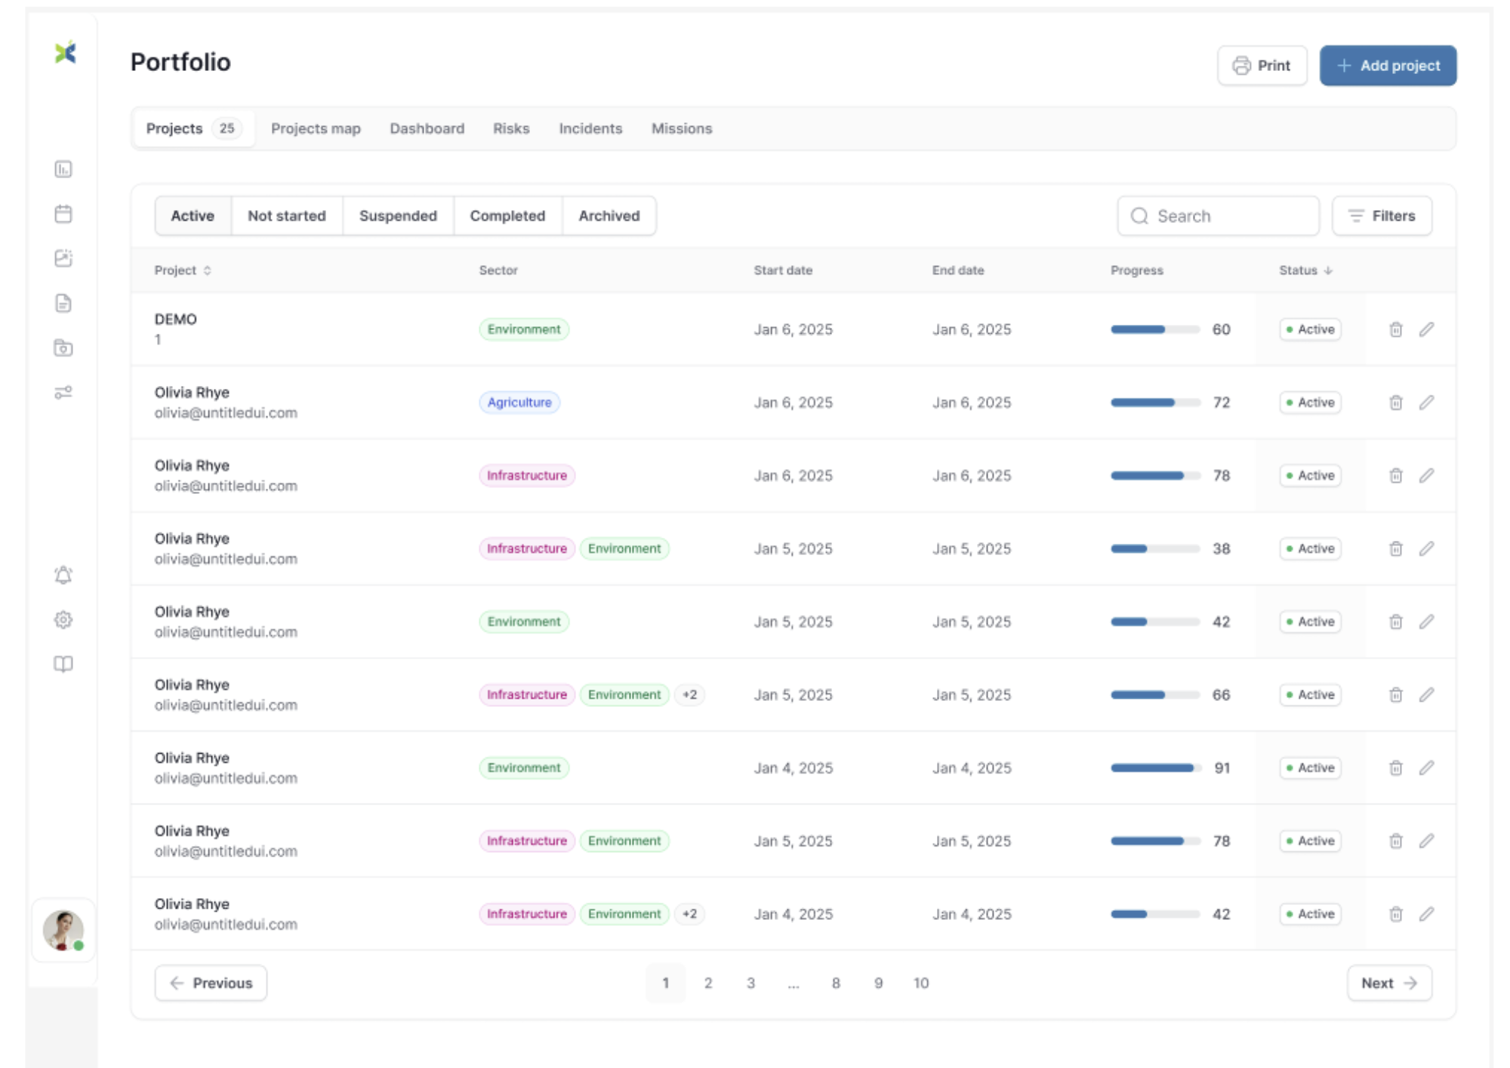Select the Suspended status filter
Image resolution: width=1510 pixels, height=1068 pixels.
[398, 216]
